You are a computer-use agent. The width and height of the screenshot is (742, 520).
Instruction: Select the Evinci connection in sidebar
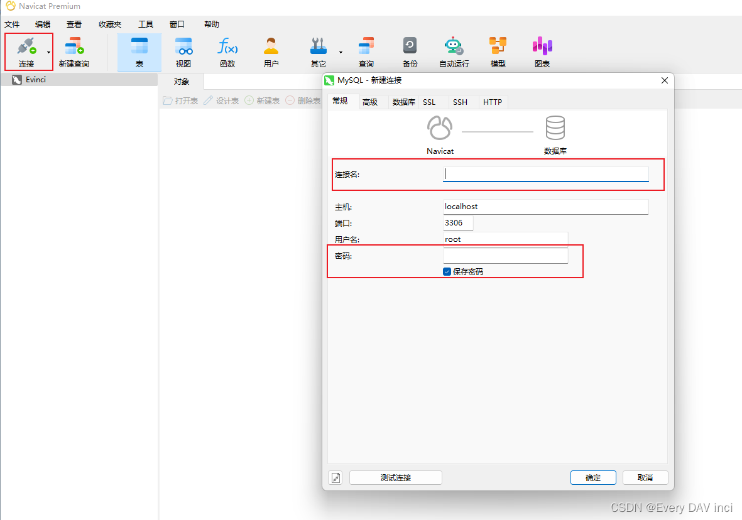[79, 80]
